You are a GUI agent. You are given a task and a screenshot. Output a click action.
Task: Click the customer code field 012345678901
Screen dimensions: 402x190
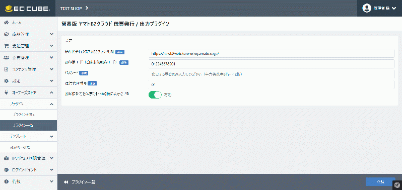[x=271, y=64]
